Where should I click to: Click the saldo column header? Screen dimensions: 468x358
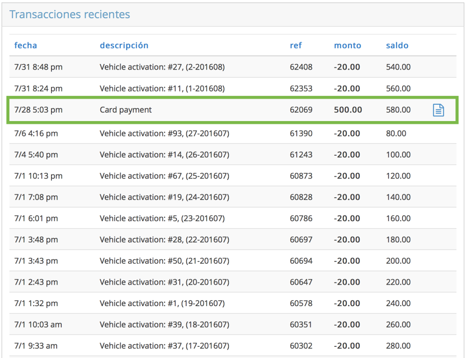(x=397, y=45)
